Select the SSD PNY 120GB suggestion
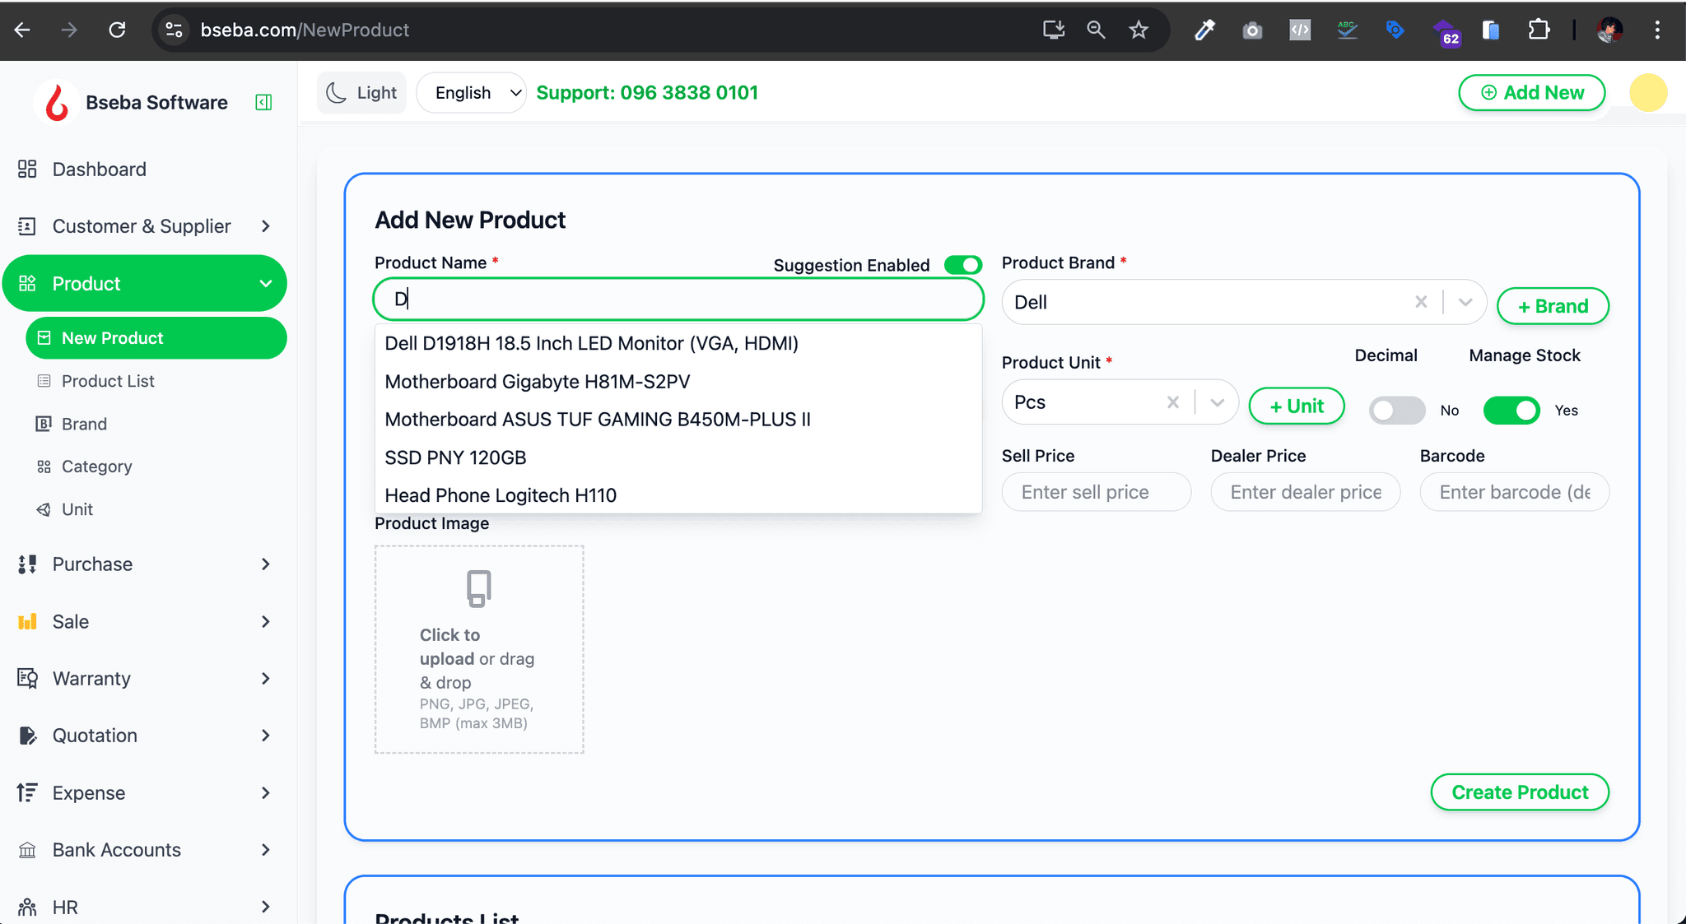Viewport: 1686px width, 924px height. [x=455, y=457]
